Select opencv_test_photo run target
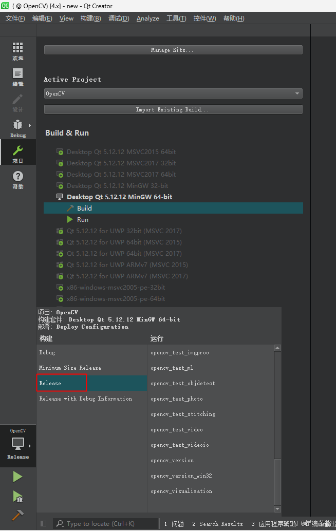This screenshot has height=531, width=336. 211,399
